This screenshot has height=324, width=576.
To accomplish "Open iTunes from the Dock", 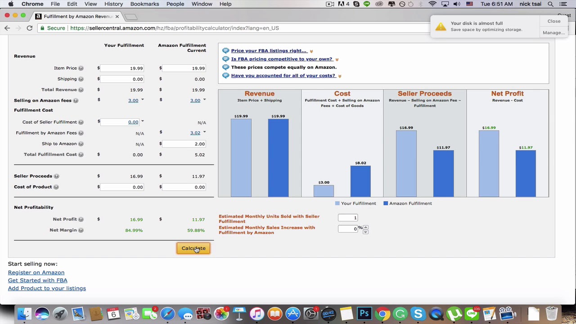I will (256, 313).
